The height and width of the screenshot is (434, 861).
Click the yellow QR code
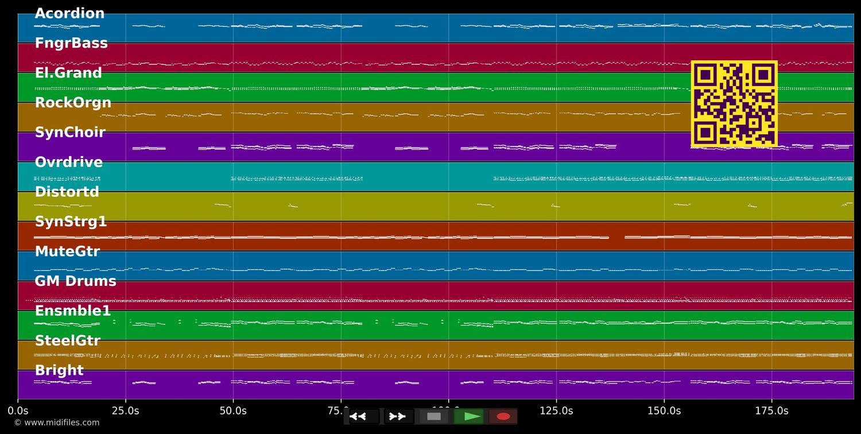(734, 103)
